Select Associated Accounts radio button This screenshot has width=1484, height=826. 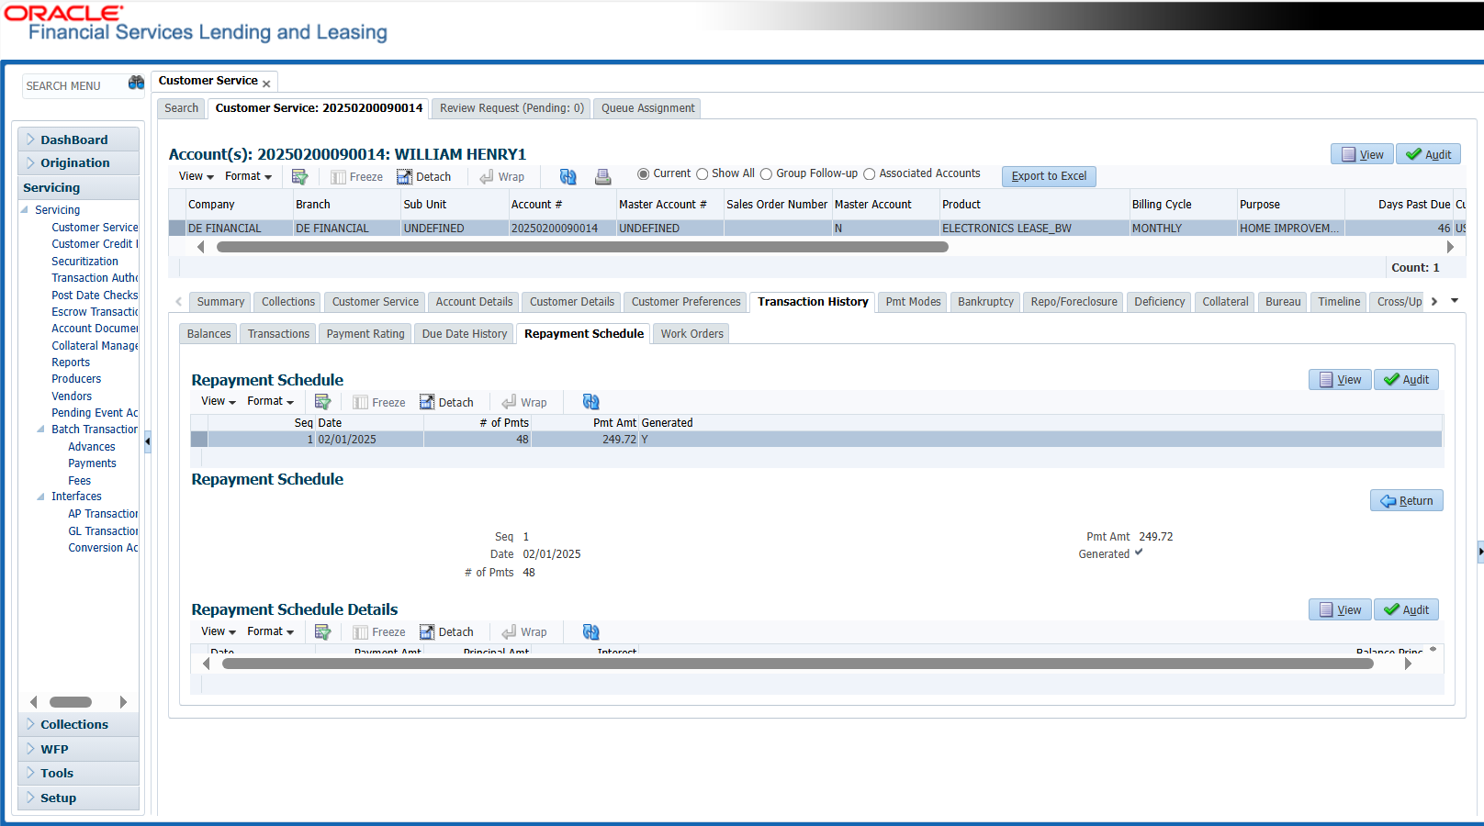(x=869, y=174)
